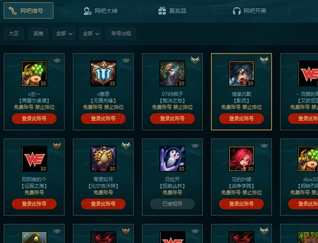Click 登录此账号 under 花的叶嫁
This screenshot has width=318, height=243.
coord(242,203)
